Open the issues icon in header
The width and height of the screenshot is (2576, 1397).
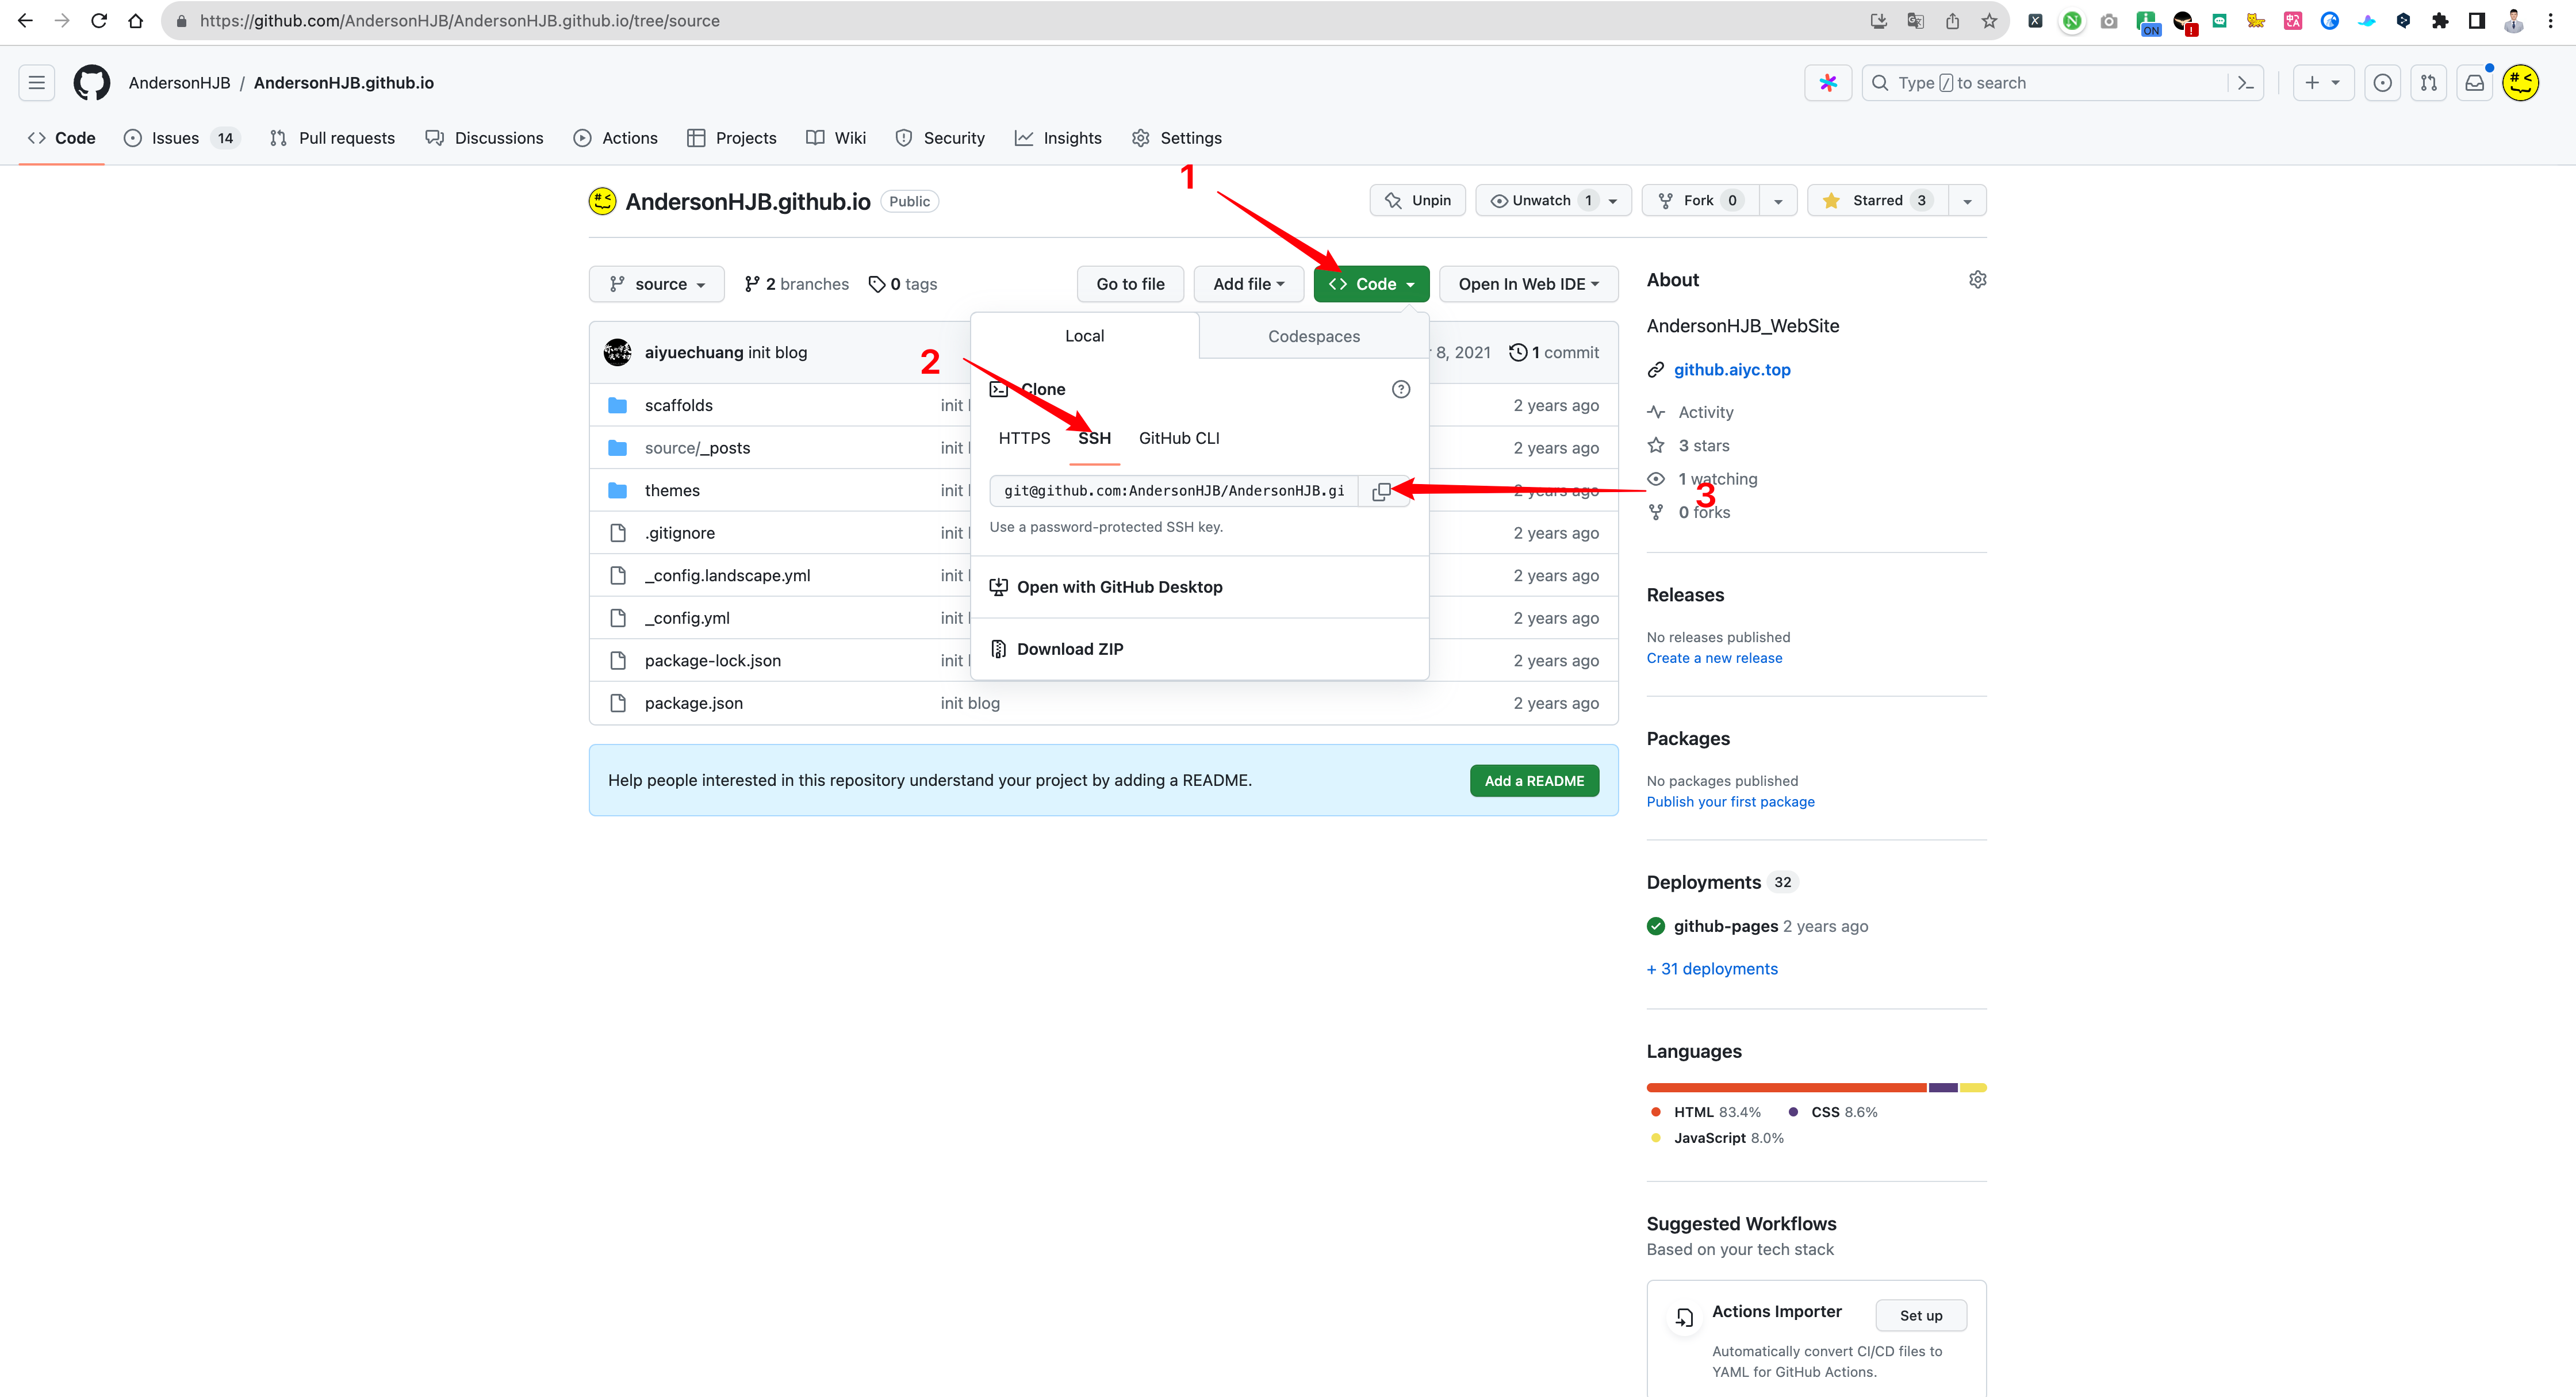tap(2383, 83)
